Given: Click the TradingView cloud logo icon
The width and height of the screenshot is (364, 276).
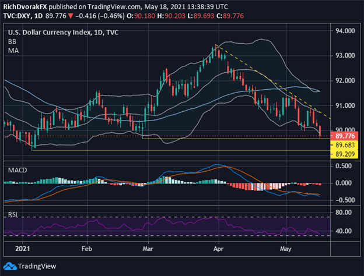Looking at the screenshot, I should (x=10, y=266).
